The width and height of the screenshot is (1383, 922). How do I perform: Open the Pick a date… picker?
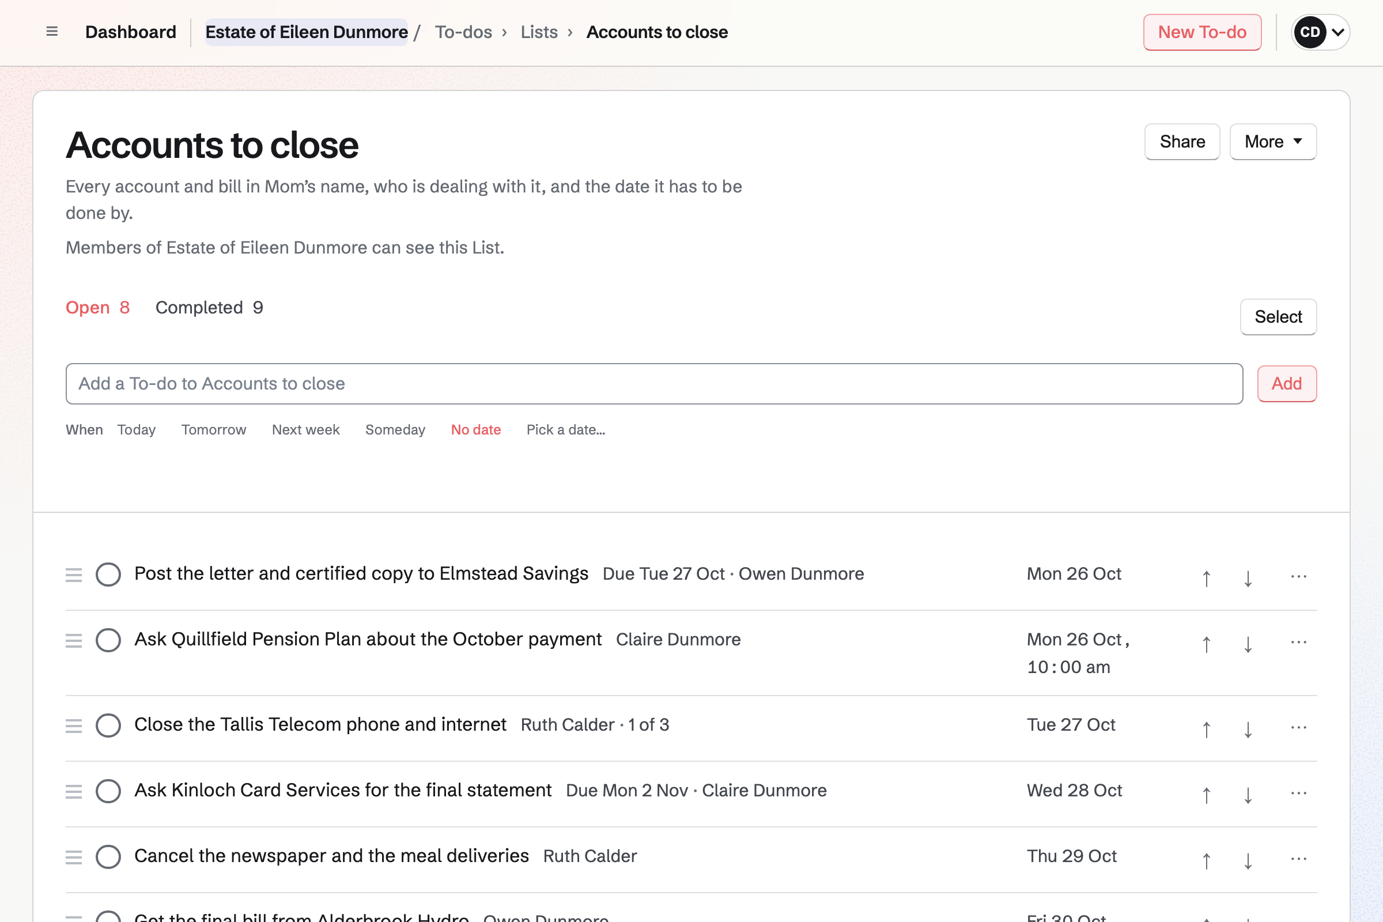pos(566,430)
